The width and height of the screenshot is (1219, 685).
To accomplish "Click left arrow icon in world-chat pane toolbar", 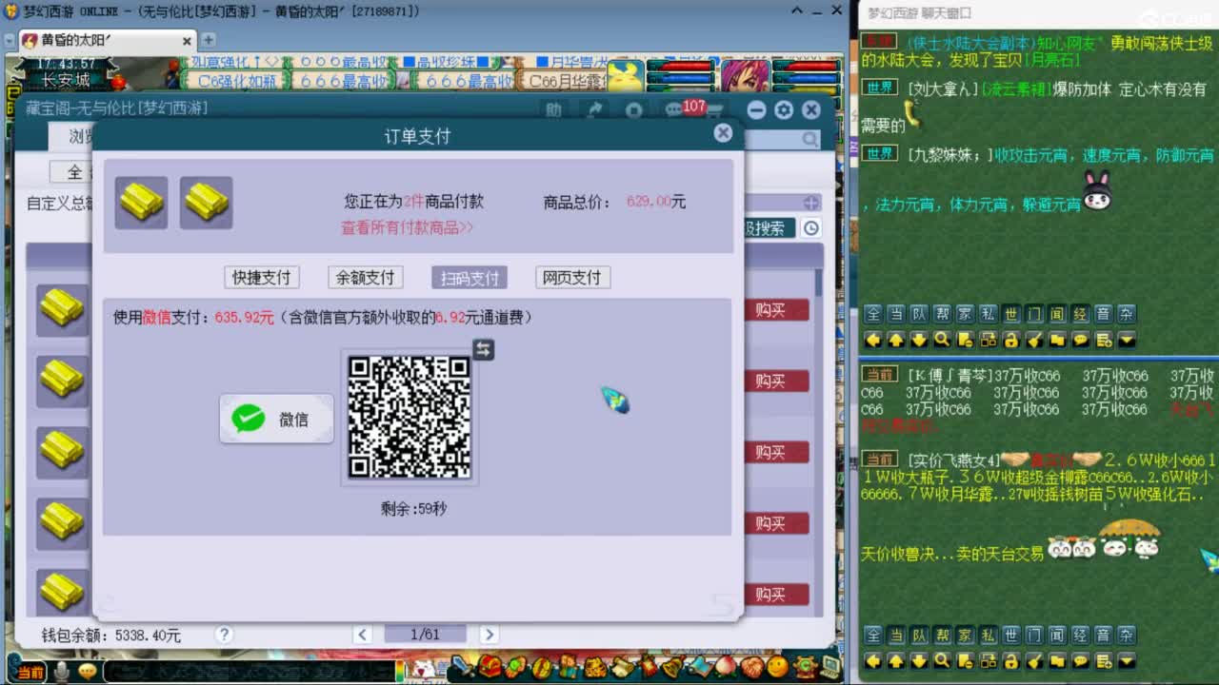I will (x=873, y=340).
